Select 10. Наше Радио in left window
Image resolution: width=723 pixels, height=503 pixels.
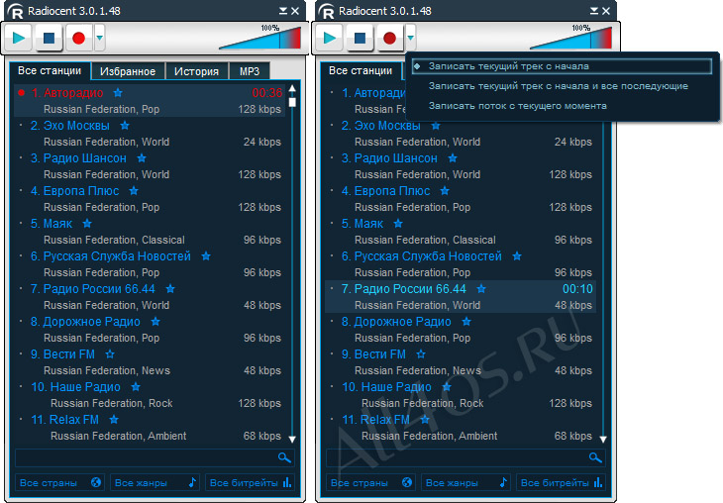pyautogui.click(x=150, y=395)
